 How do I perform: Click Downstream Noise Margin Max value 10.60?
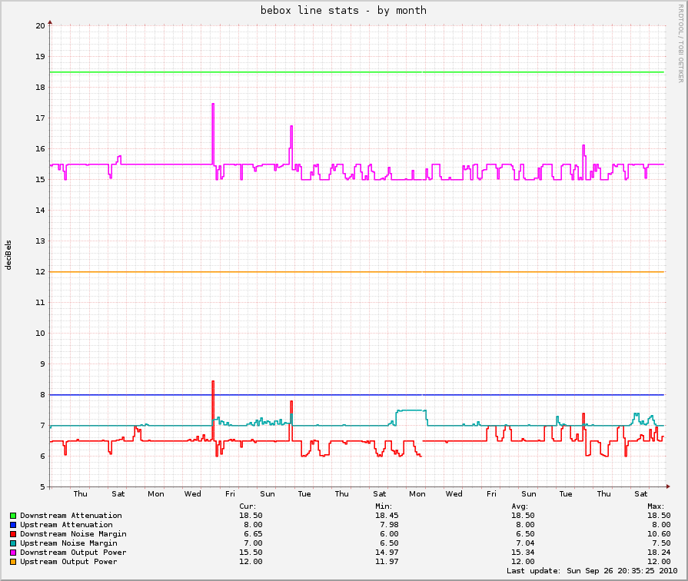point(659,534)
